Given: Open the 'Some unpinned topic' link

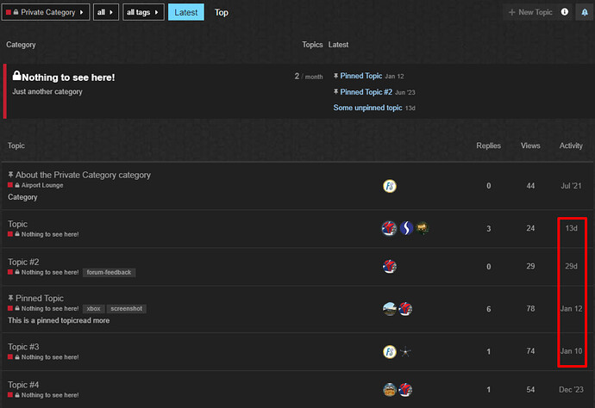Looking at the screenshot, I should click(x=367, y=108).
